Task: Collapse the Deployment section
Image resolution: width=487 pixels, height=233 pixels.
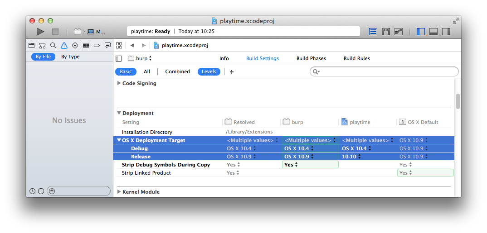Action: point(119,113)
